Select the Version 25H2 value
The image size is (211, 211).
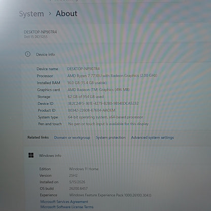73,175
